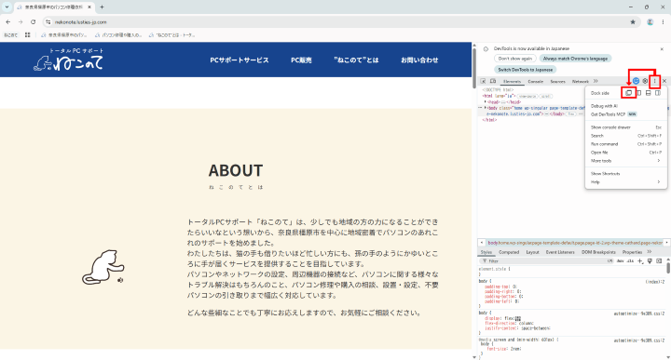Screen dimensions: 671x360
Task: Choose Open file menu item
Action: 625,153
